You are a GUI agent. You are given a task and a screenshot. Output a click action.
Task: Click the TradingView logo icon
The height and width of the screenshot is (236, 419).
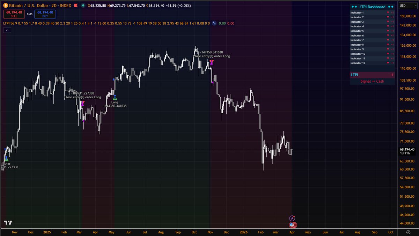8,223
